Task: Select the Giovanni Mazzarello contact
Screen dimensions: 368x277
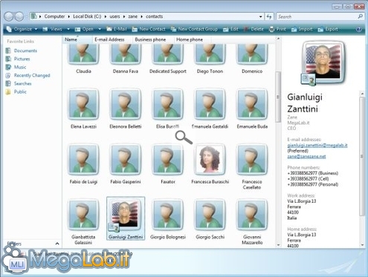Action: tap(252, 222)
